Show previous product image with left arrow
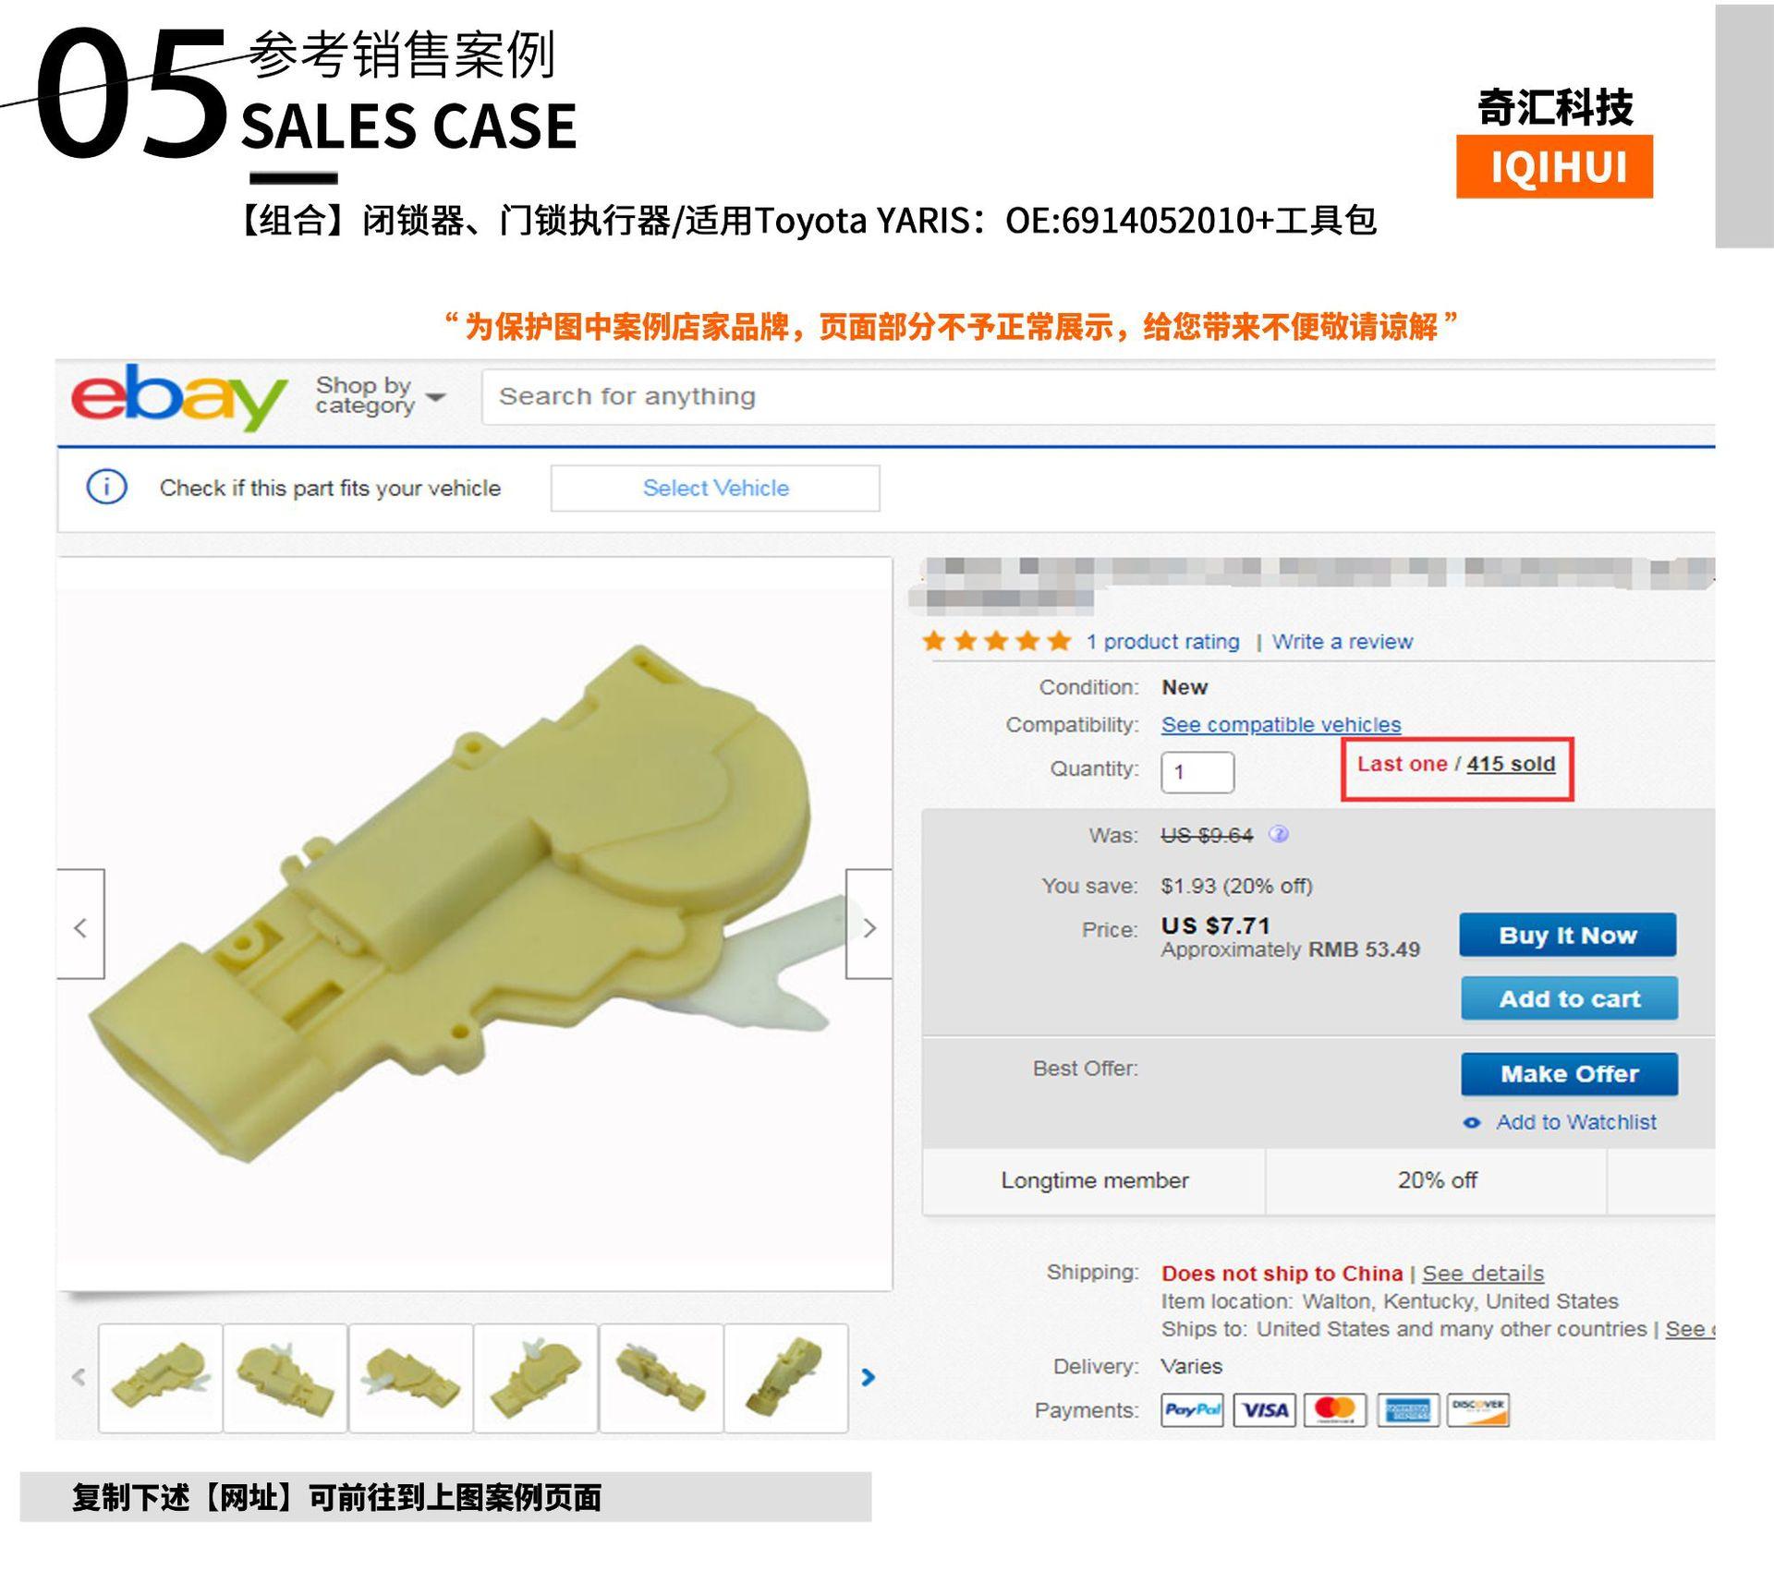The image size is (1774, 1595). tap(80, 924)
